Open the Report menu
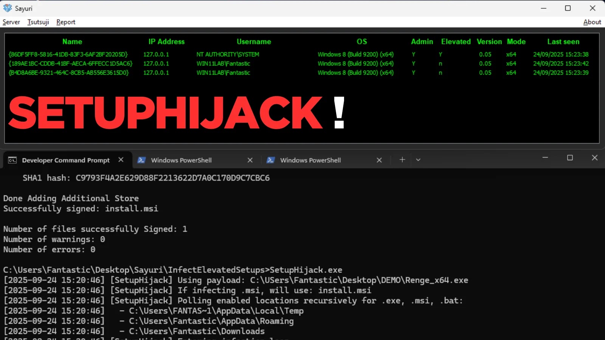This screenshot has width=605, height=340. (x=66, y=22)
